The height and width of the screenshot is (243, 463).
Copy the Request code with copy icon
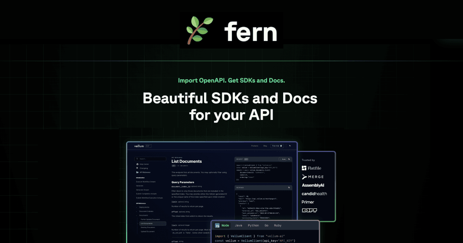(289, 159)
